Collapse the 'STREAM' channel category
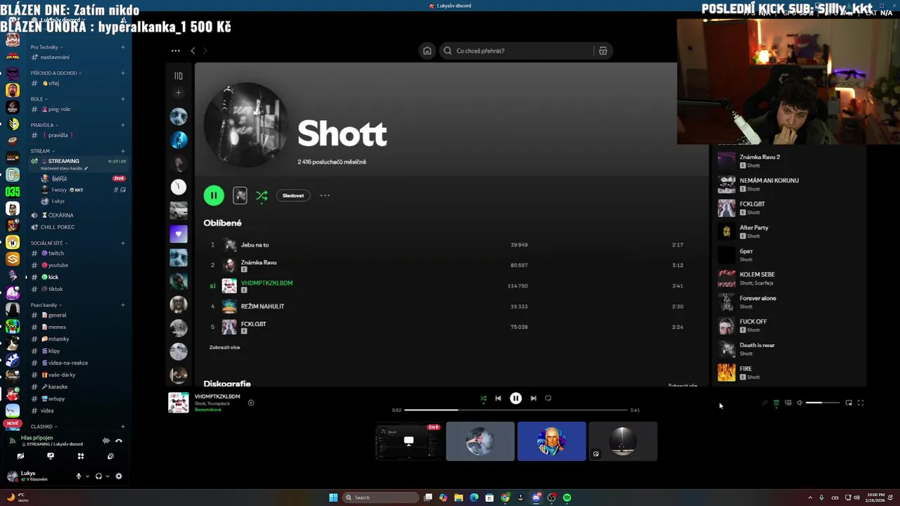Image resolution: width=900 pixels, height=506 pixels. coord(43,151)
